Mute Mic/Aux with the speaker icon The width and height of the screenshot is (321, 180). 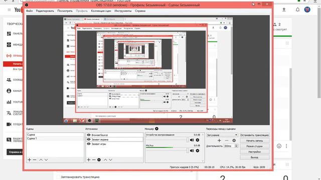[192, 150]
